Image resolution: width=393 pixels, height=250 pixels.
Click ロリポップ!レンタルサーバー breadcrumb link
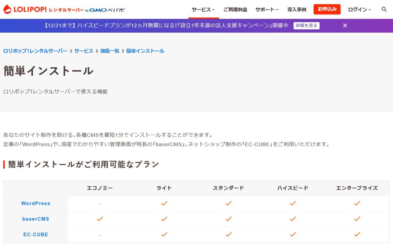pyautogui.click(x=35, y=51)
